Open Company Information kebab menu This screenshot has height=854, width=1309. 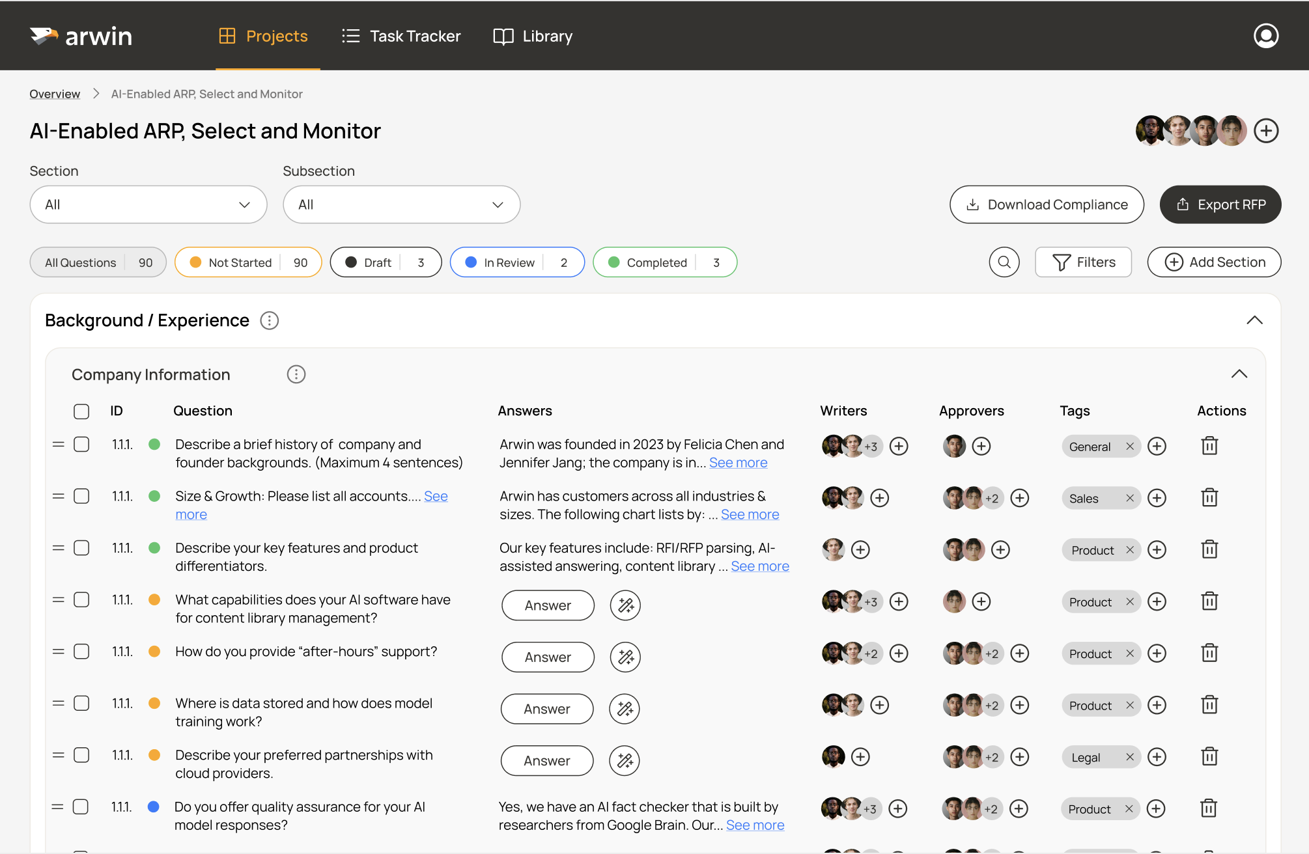tap(296, 374)
